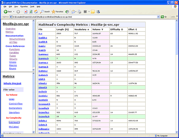Open the Edit button dropdown arrow
Screen dimensions: 179x138
89,12
